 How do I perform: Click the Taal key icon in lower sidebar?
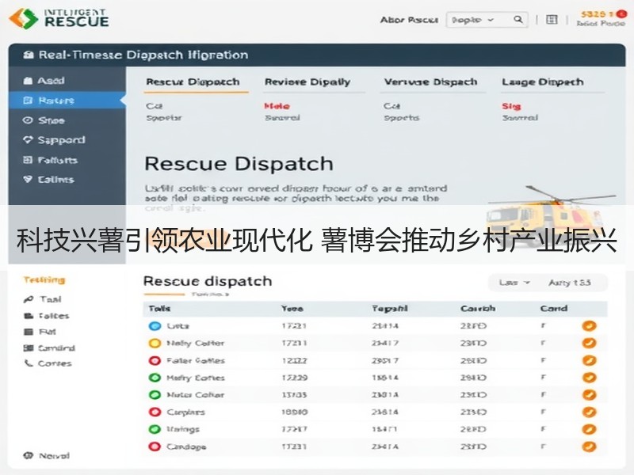click(x=29, y=299)
